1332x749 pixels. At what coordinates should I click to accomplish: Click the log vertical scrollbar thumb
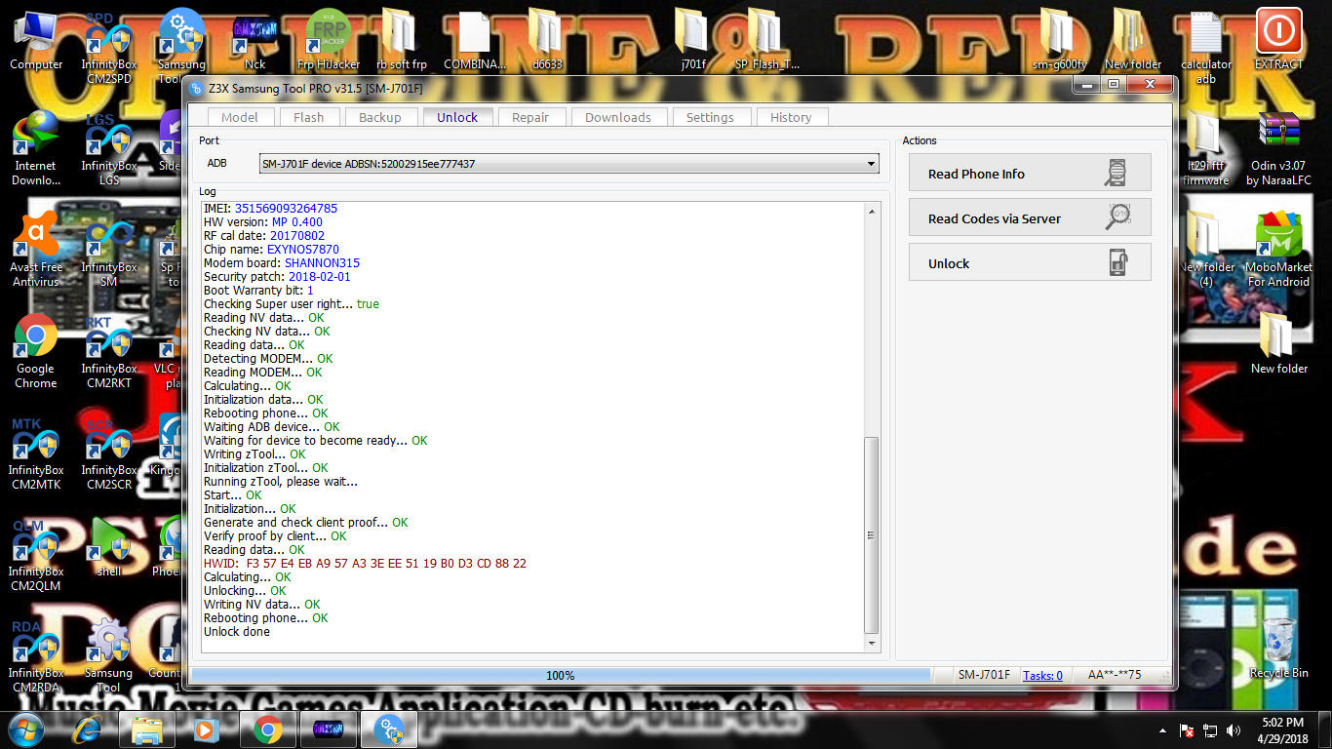tap(872, 535)
